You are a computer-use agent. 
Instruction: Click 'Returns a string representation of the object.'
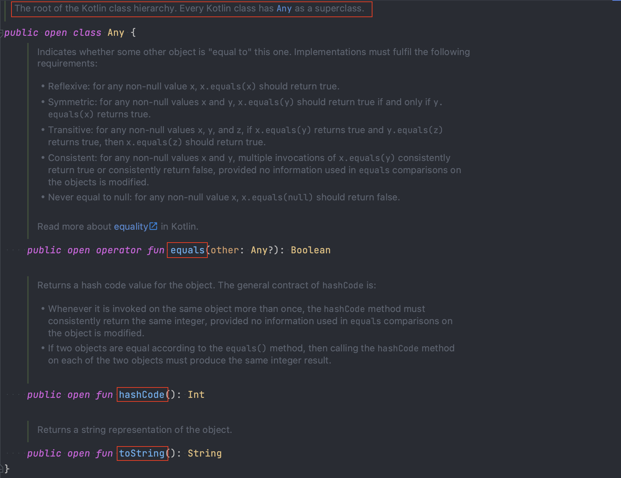click(x=135, y=430)
